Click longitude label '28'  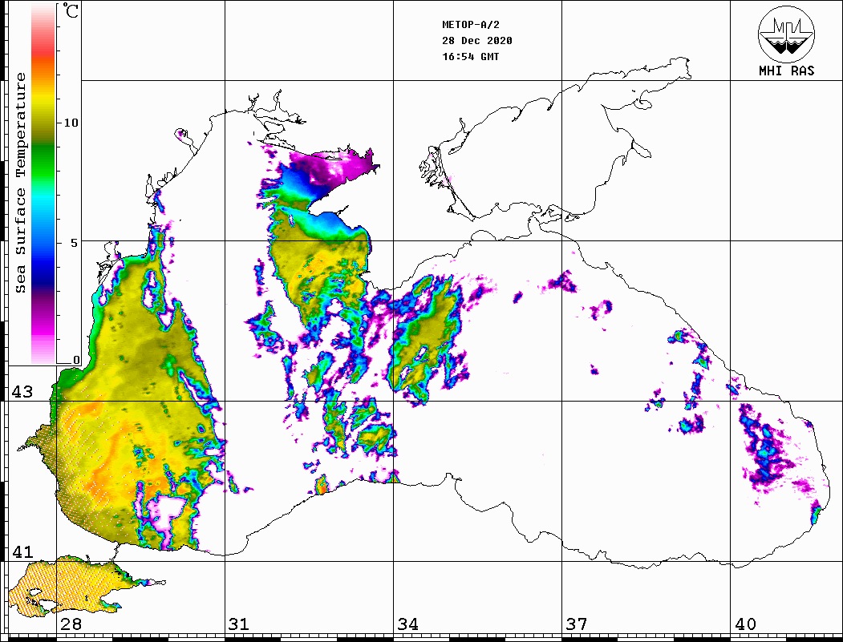[x=71, y=624]
